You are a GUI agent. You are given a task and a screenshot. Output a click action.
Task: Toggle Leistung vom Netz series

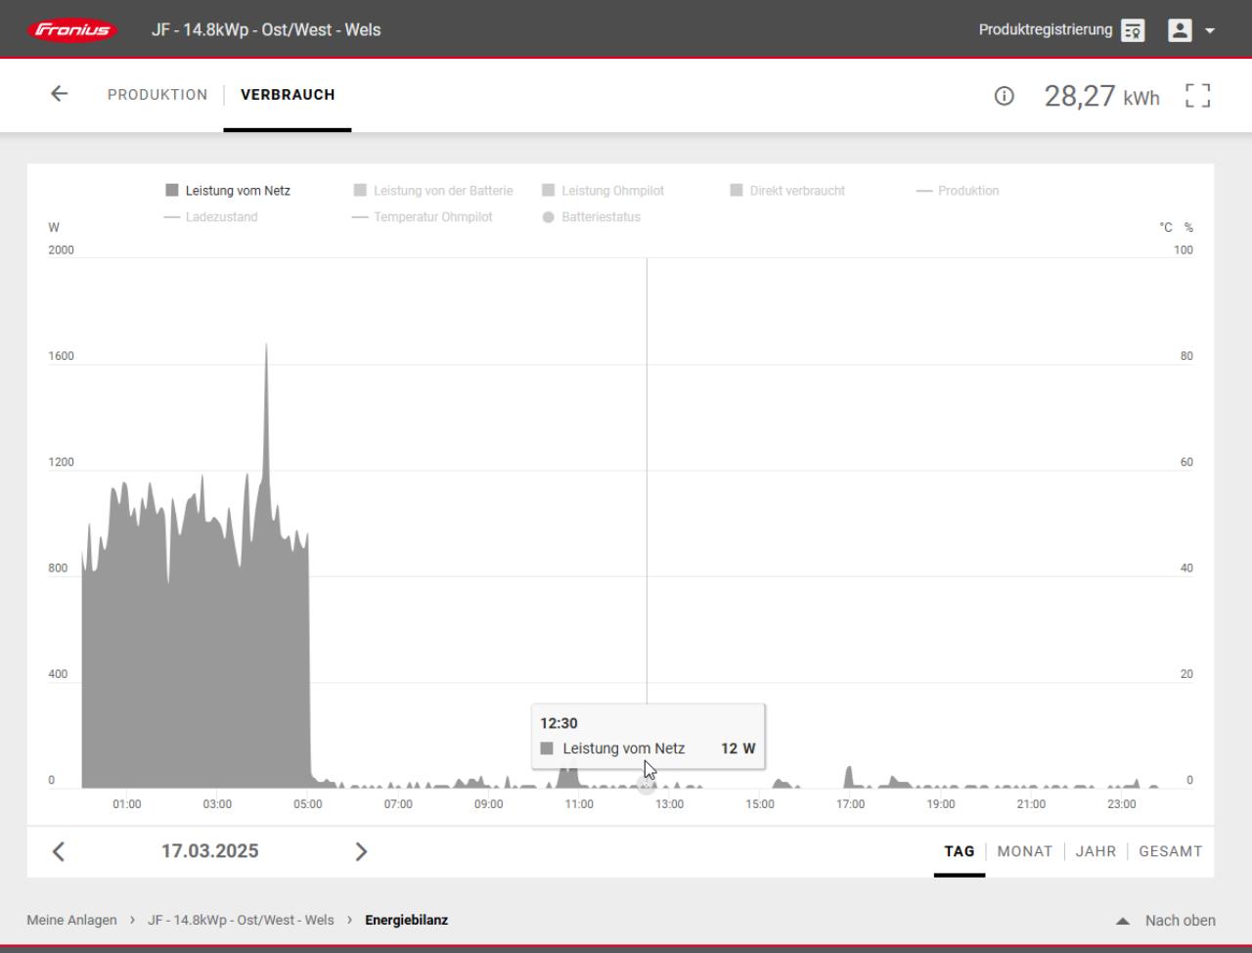[228, 191]
